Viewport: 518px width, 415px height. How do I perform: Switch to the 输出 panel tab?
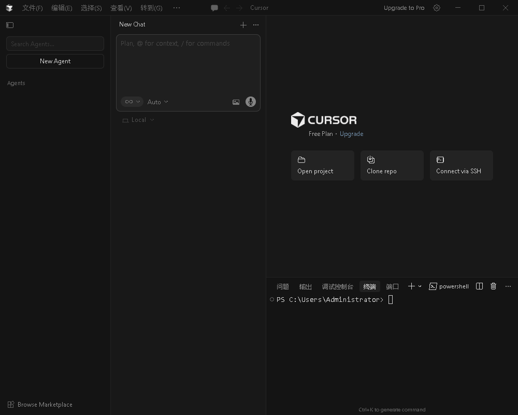point(305,287)
